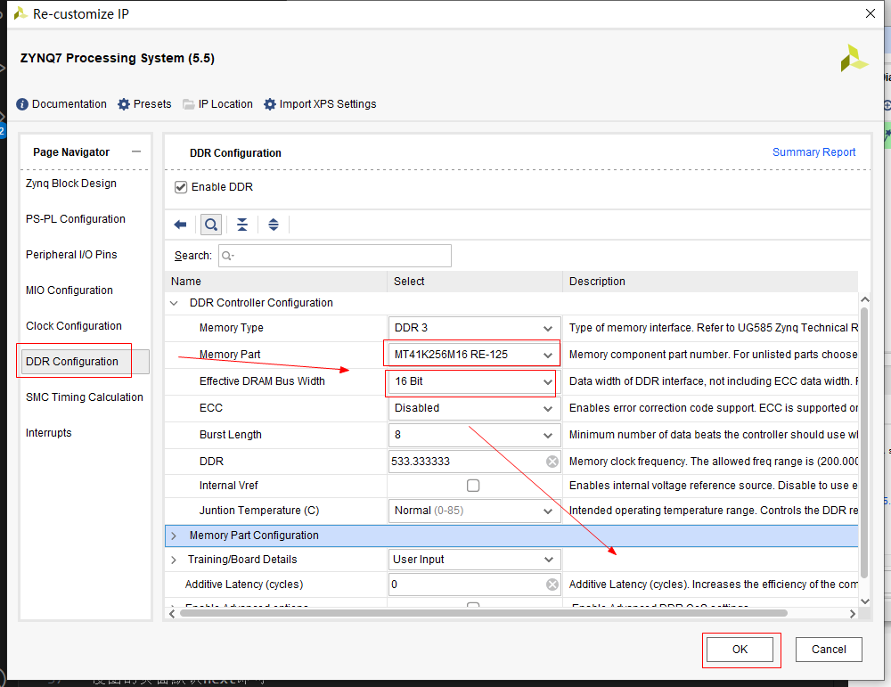Clear the DDR frequency field value
This screenshot has height=687, width=891.
point(552,462)
